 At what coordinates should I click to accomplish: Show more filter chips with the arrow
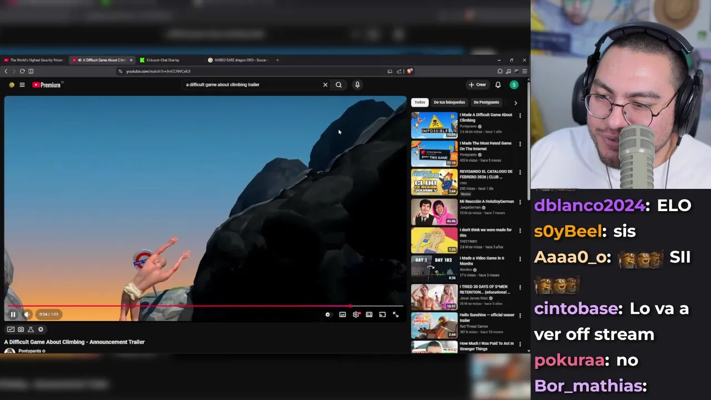(515, 103)
